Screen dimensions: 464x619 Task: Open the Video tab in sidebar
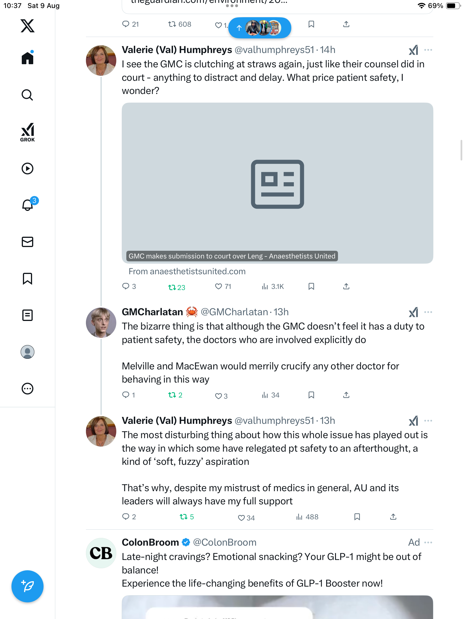[x=27, y=169]
